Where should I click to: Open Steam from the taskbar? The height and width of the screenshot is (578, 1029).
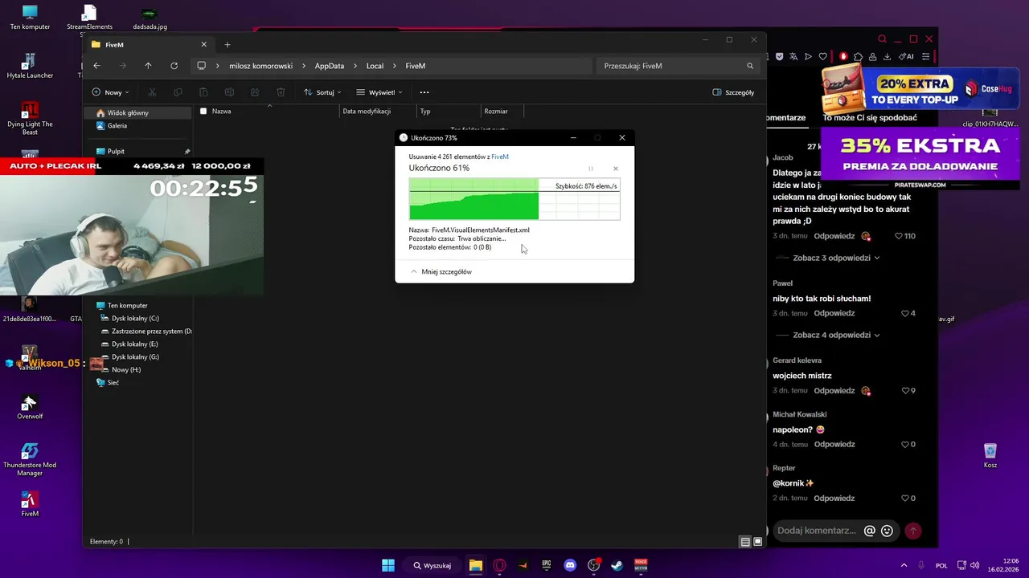click(x=617, y=565)
